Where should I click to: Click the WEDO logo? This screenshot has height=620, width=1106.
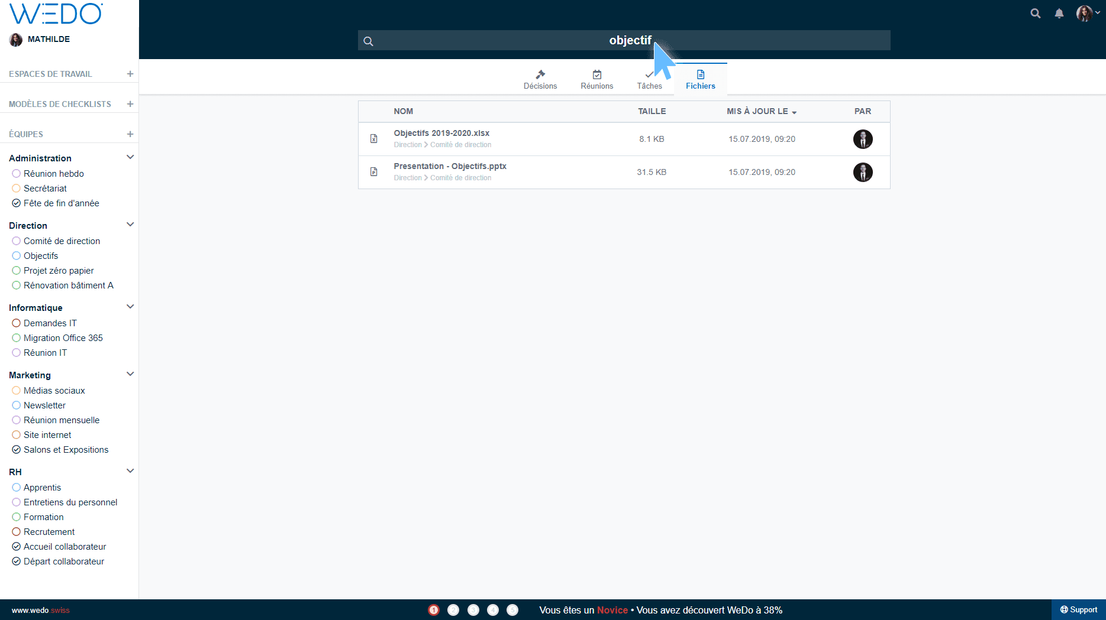(x=56, y=14)
